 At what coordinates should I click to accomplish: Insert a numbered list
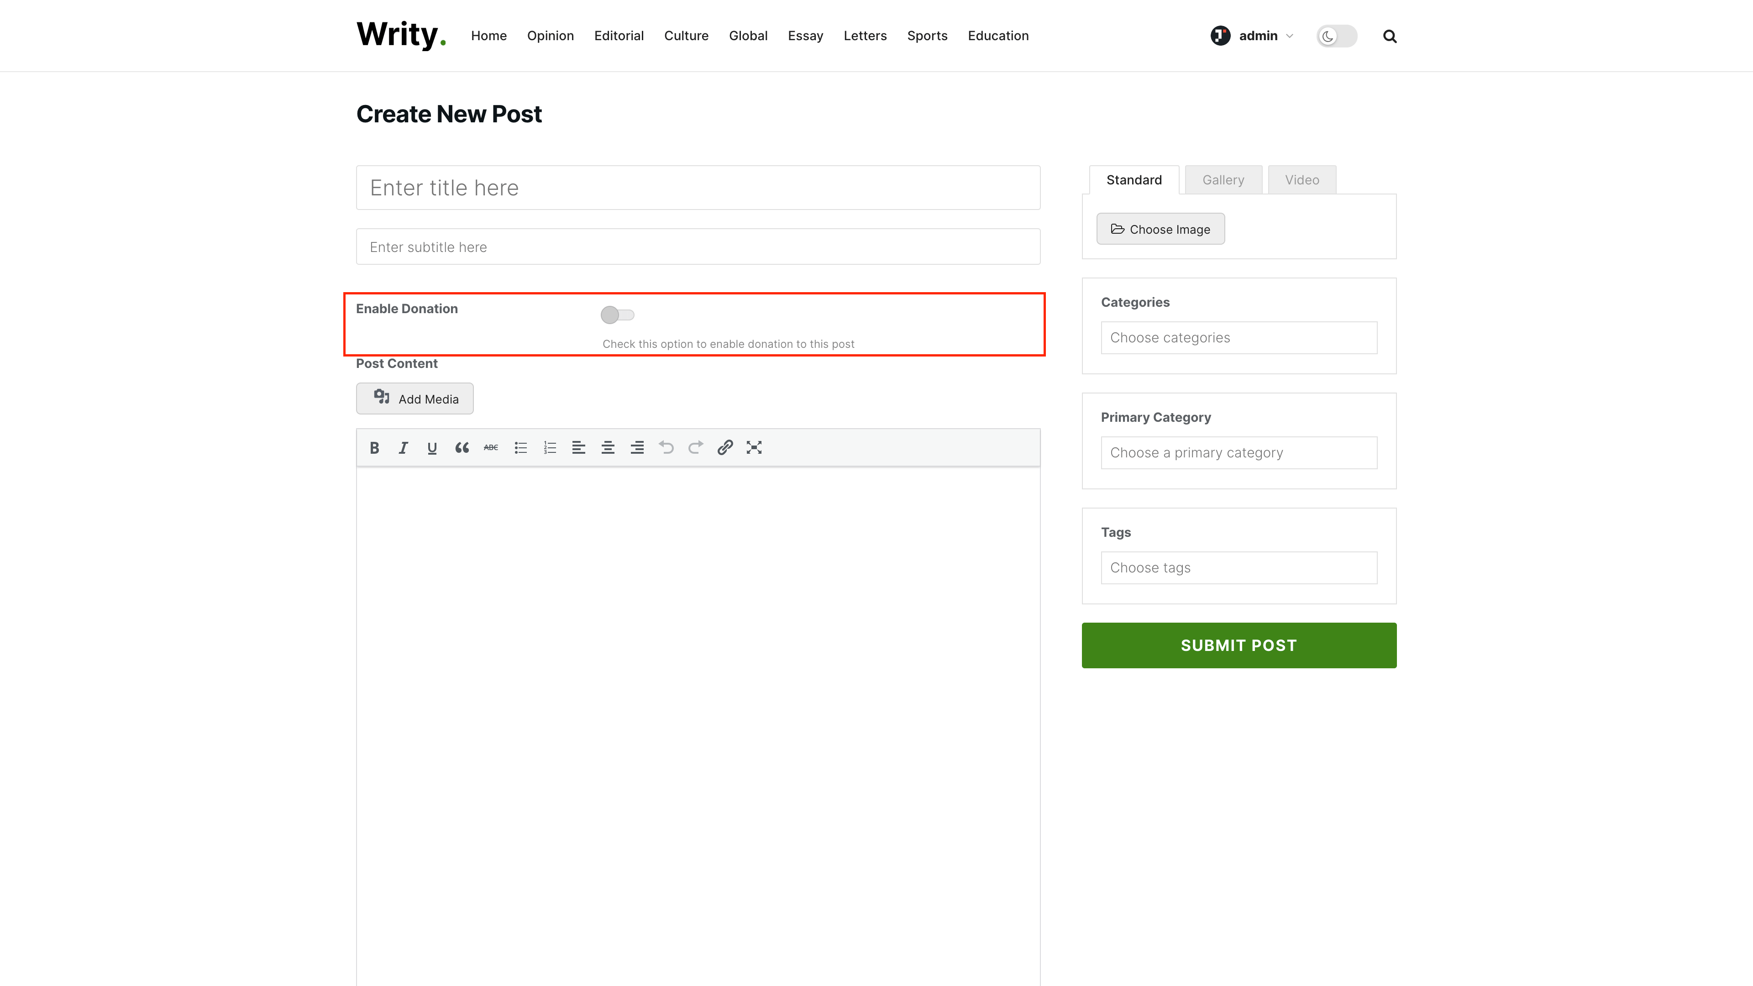pyautogui.click(x=550, y=448)
